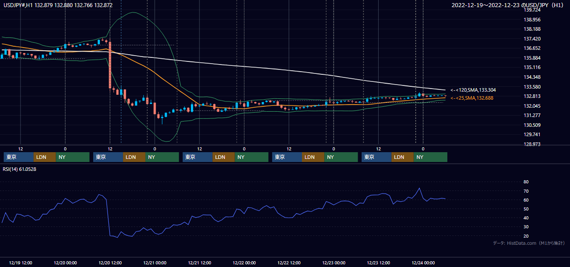
Task: Select the rightmost NY session block
Action: coord(431,157)
